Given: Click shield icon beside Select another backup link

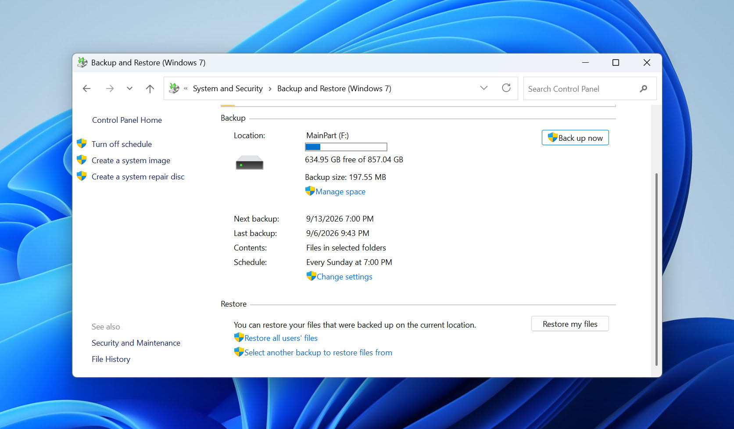Looking at the screenshot, I should point(239,352).
